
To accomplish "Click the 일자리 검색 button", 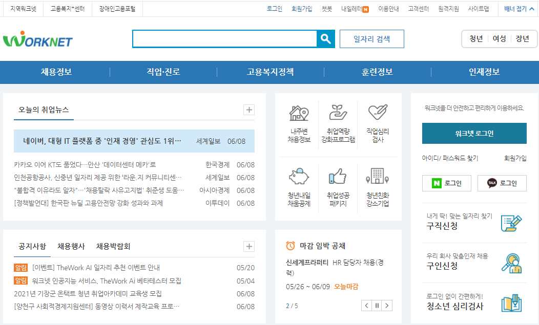I will point(371,38).
